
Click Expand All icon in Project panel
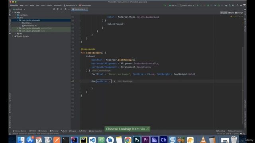(57, 9)
